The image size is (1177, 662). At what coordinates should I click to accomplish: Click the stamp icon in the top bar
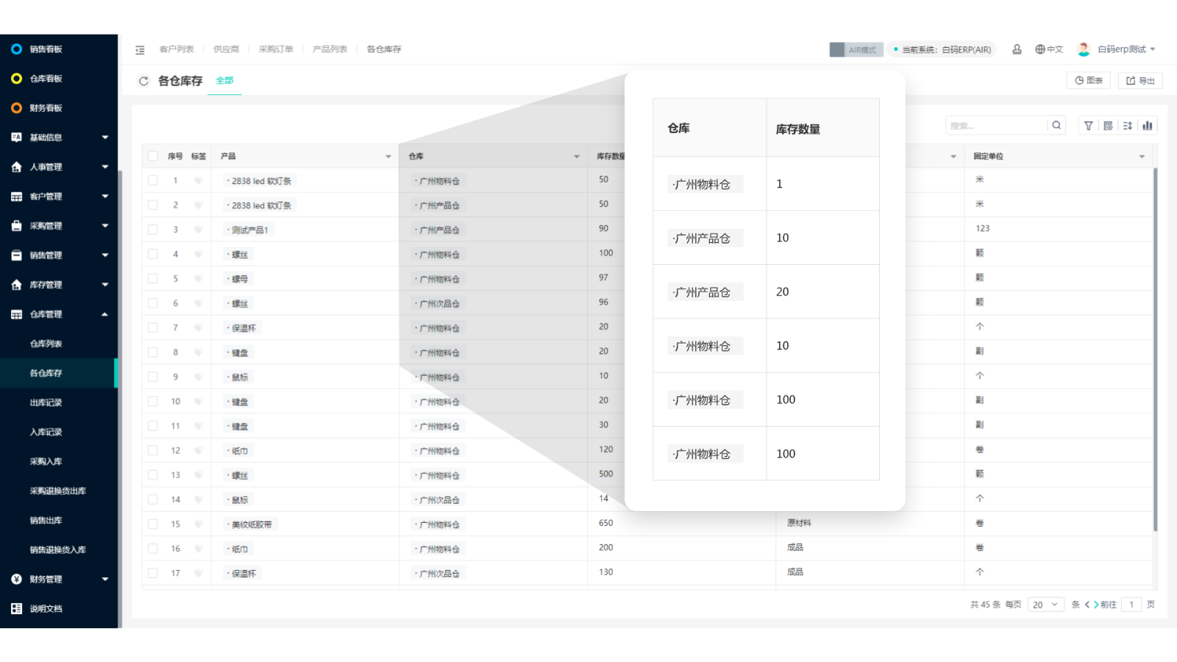click(x=1017, y=49)
